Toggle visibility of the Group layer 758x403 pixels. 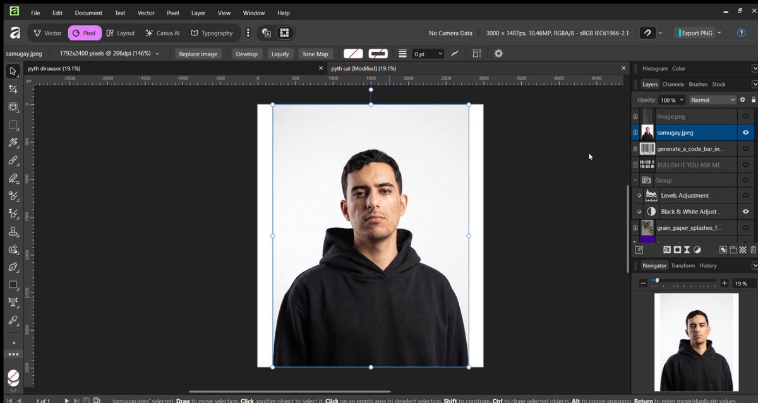(x=746, y=181)
